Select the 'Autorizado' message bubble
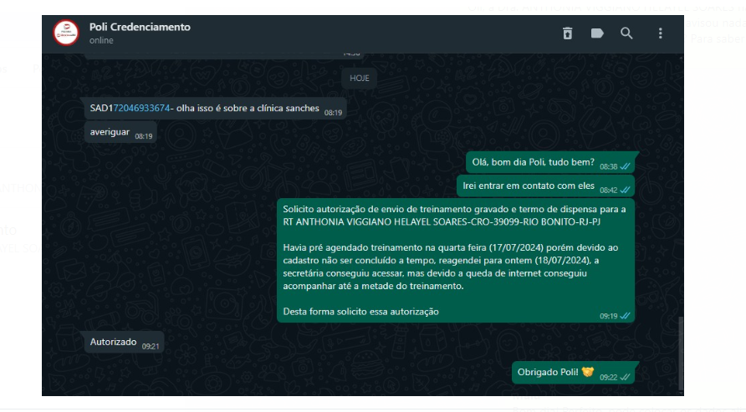 (x=124, y=342)
